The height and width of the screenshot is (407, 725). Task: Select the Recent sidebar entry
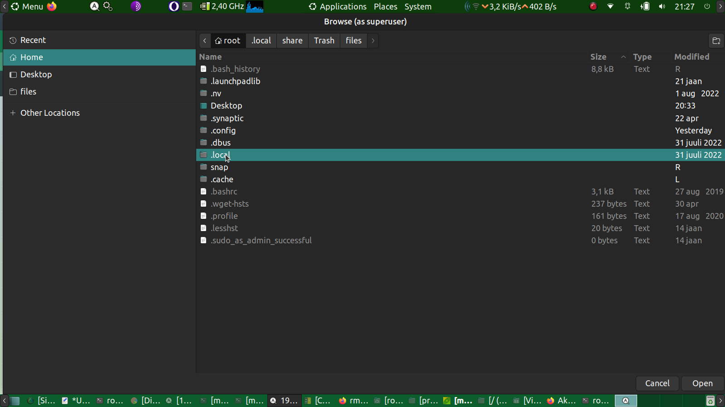coord(33,40)
